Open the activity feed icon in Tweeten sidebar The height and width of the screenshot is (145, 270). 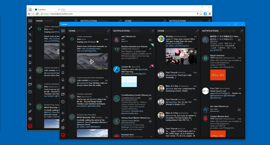click(63, 87)
